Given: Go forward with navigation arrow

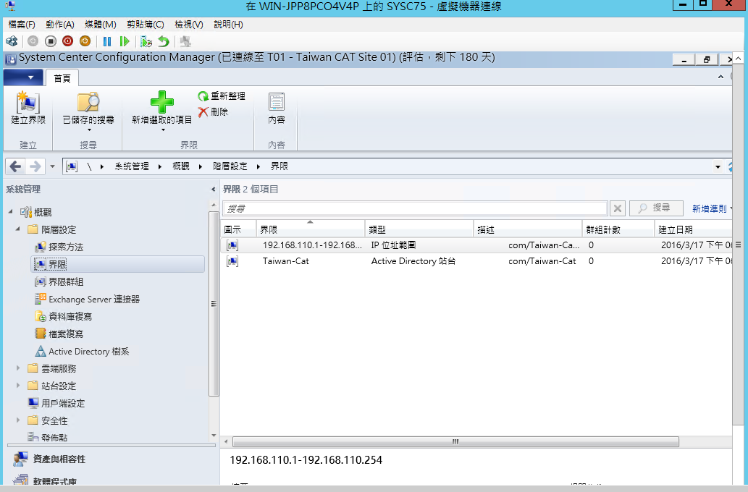Looking at the screenshot, I should click(35, 166).
